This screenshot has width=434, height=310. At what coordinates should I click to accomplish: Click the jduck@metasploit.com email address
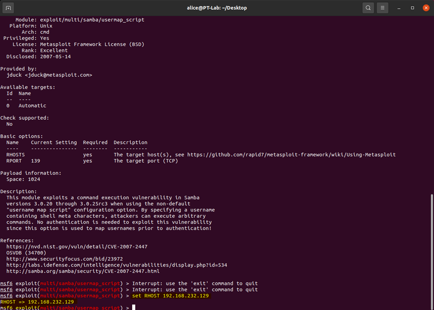[x=58, y=75]
